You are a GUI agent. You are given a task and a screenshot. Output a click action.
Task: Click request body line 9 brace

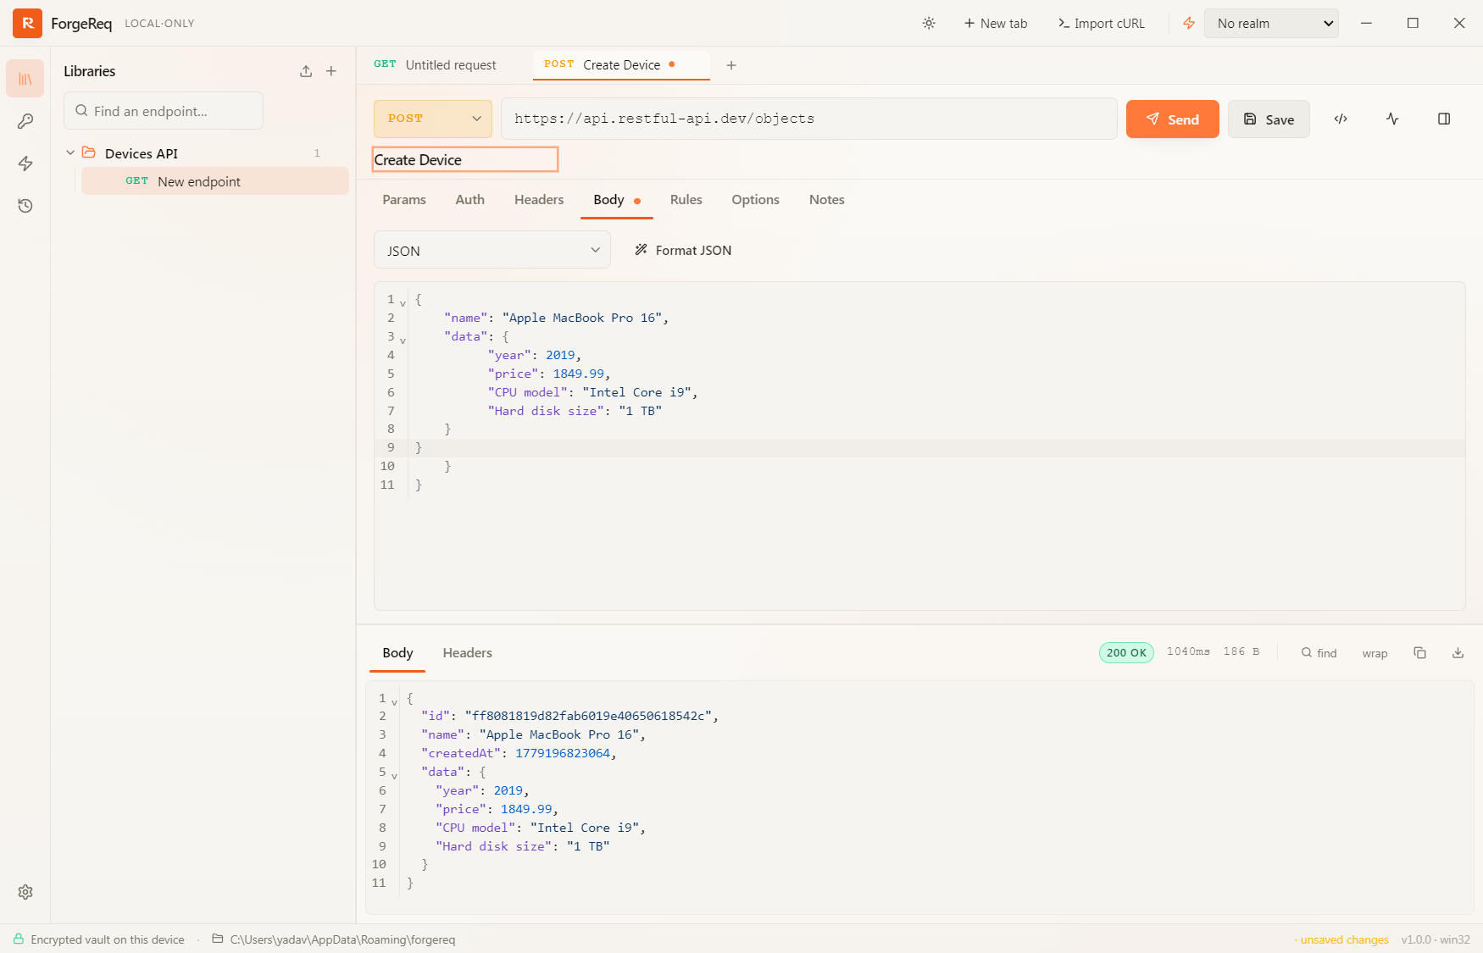click(419, 447)
